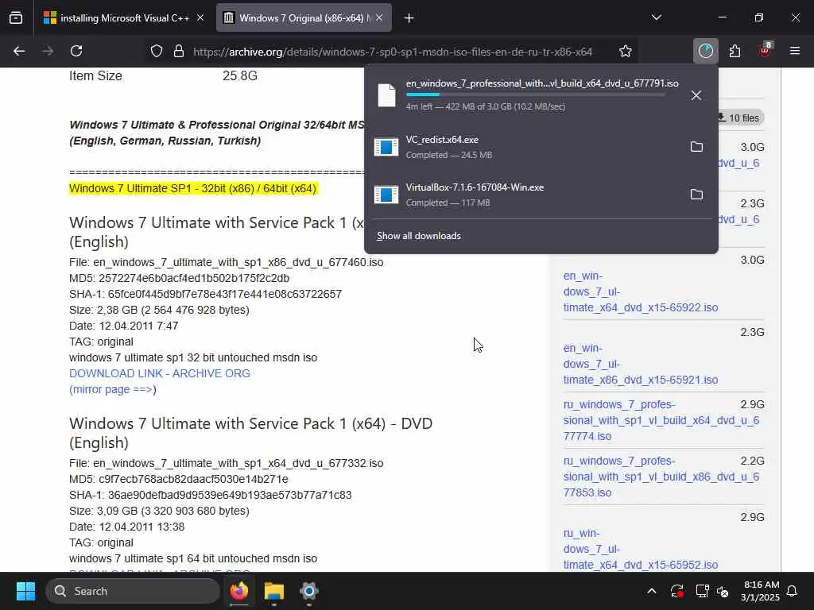814x610 pixels.
Task: Bookmark this page with the star icon
Action: [x=626, y=52]
